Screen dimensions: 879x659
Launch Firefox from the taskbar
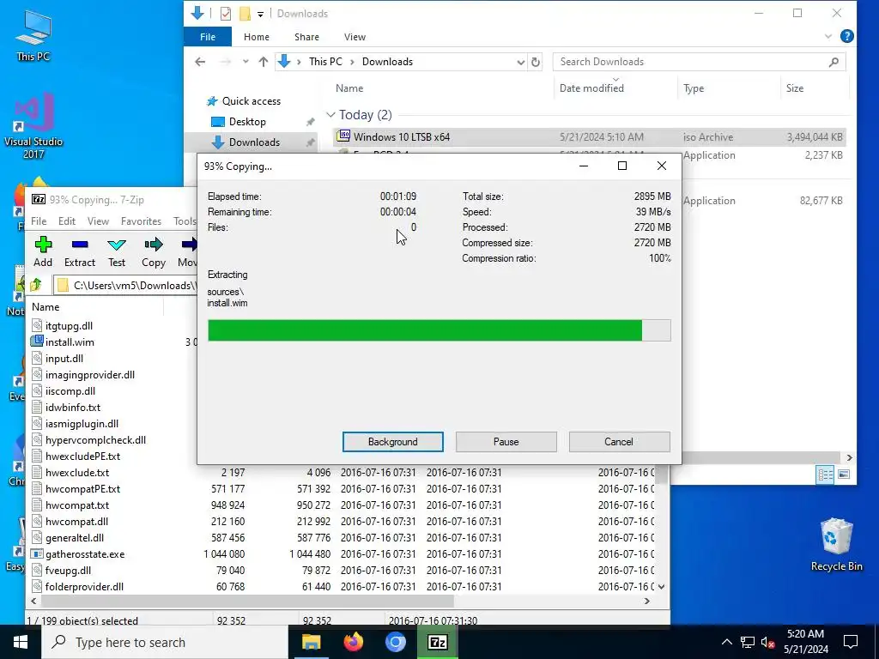(x=353, y=642)
